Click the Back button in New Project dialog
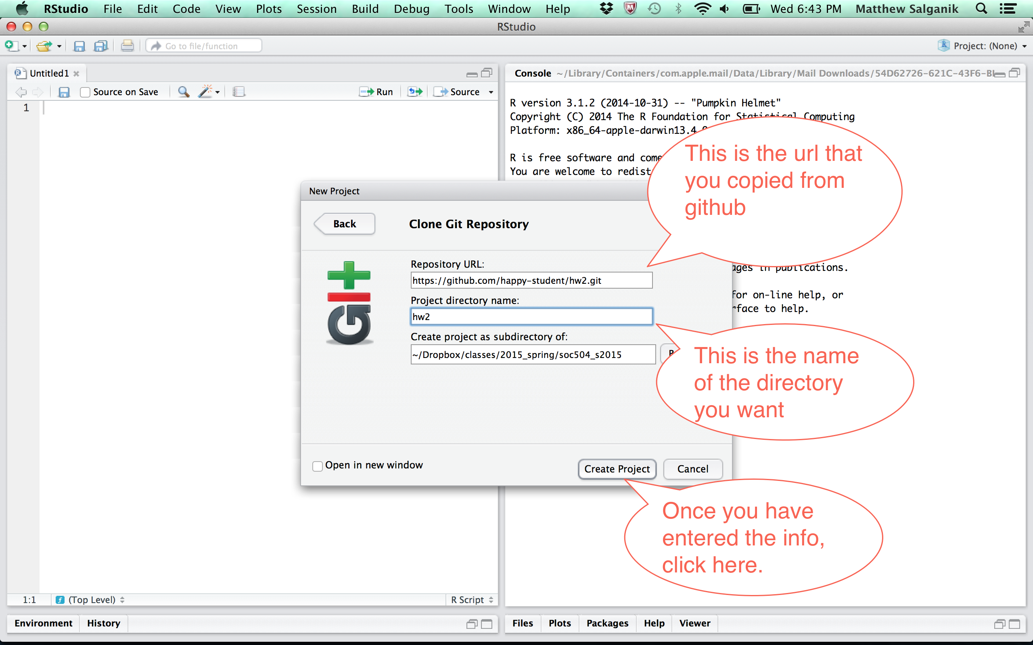 pos(345,223)
